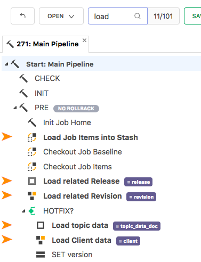Click the undo back arrow button
201x262 pixels.
coord(22,16)
